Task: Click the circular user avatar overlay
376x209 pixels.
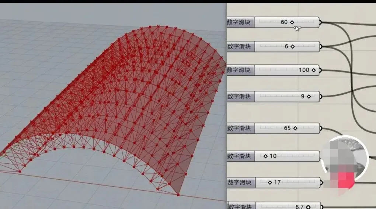Action: [x=345, y=159]
